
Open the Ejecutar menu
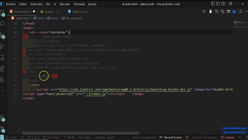click(x=65, y=4)
